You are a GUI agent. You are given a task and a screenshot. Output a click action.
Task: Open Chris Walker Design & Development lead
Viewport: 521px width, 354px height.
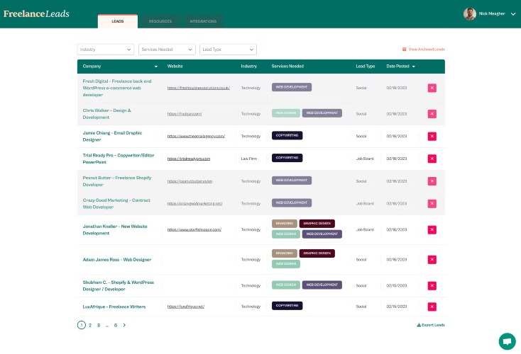[x=106, y=114]
